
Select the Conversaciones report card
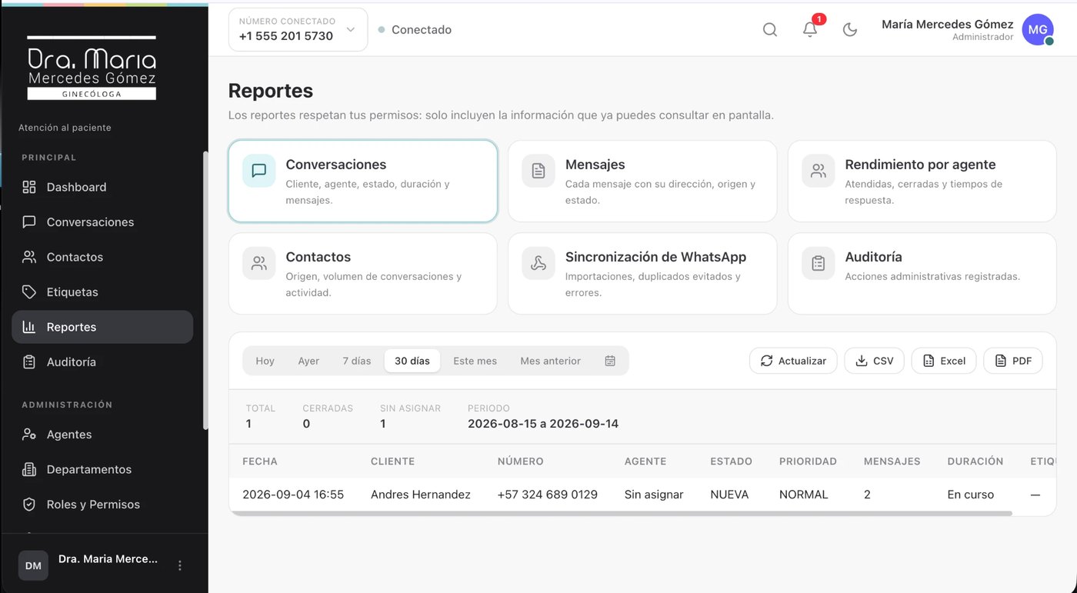(x=363, y=182)
